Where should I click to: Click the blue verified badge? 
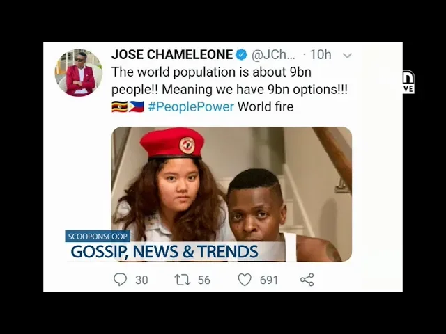click(x=242, y=54)
